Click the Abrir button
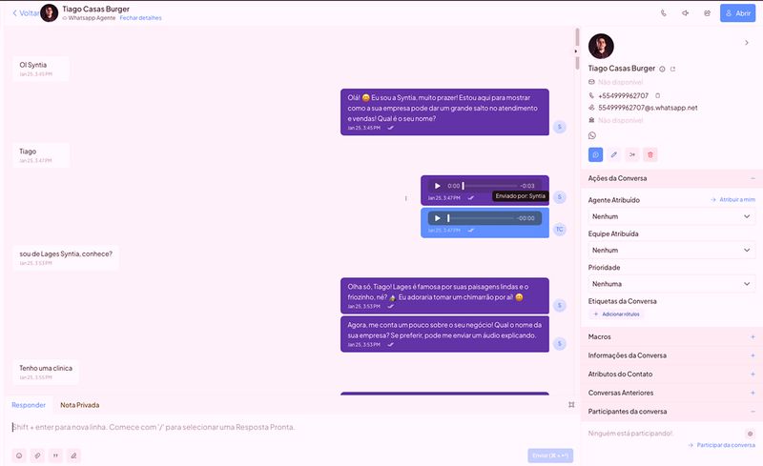The image size is (763, 466). click(737, 13)
